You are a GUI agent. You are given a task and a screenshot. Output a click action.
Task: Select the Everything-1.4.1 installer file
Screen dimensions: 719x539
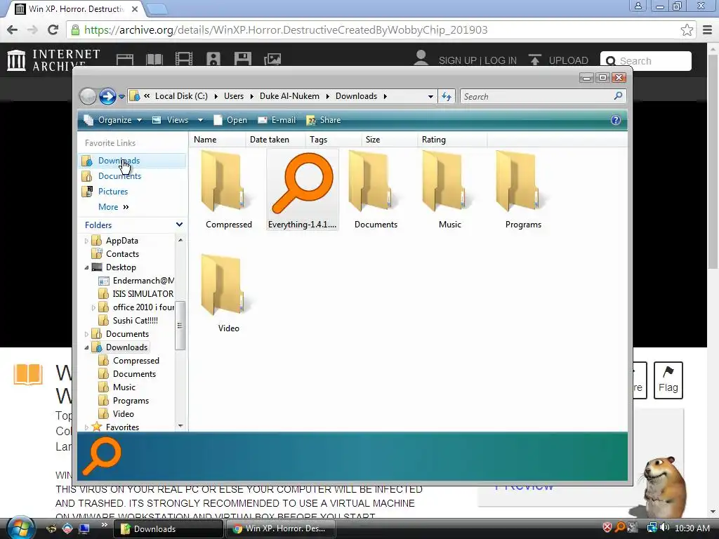point(302,190)
